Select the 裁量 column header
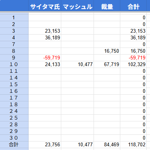 point(107,6)
